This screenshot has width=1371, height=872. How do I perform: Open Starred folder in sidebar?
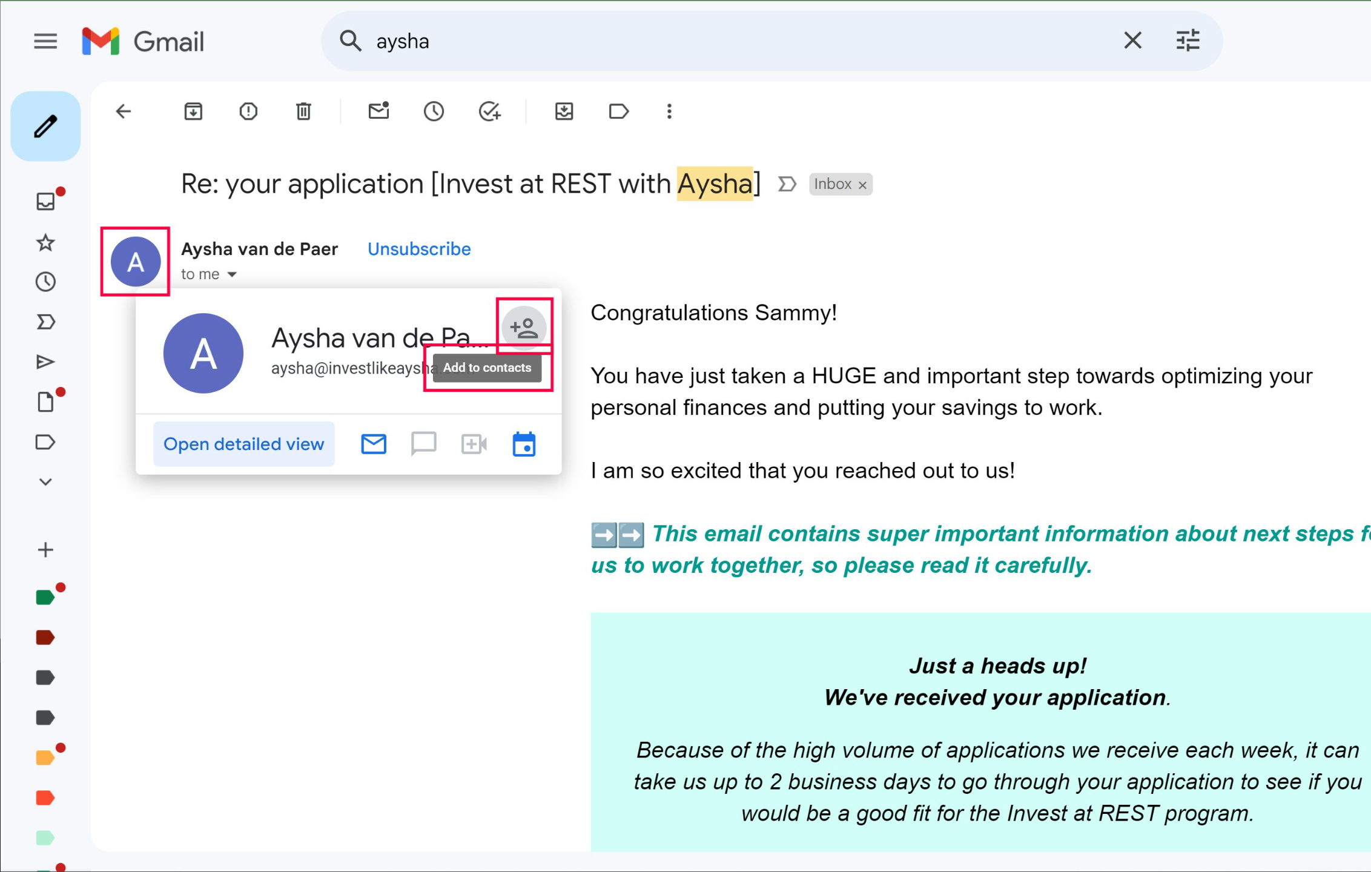tap(45, 243)
